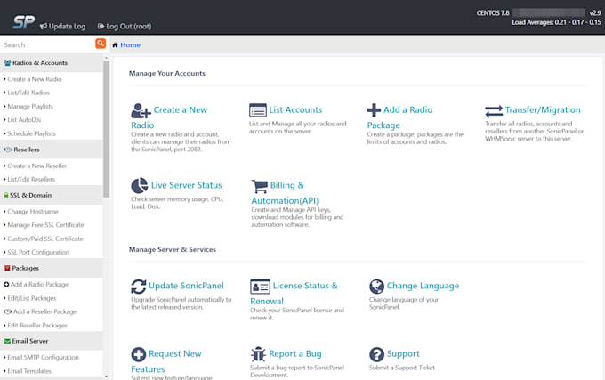The width and height of the screenshot is (605, 380).
Task: Click the Request New Features plus-circle icon
Action: click(x=139, y=354)
